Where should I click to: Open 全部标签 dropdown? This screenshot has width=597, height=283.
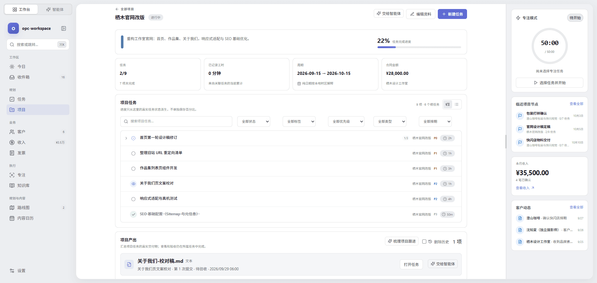[x=299, y=121]
